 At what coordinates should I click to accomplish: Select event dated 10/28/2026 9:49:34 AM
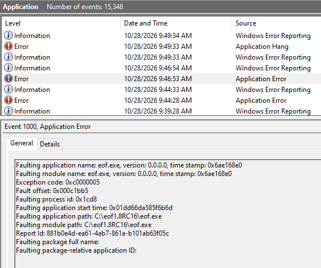(158, 36)
